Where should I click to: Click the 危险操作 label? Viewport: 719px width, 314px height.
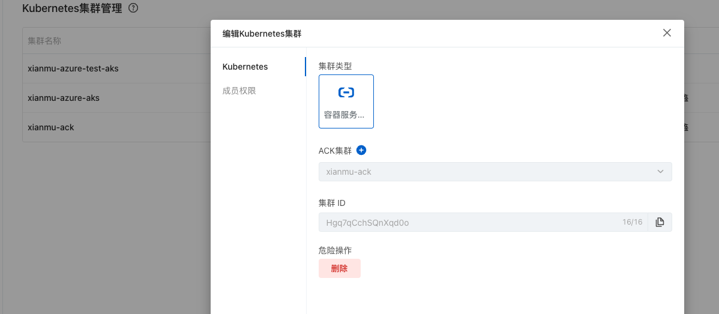point(335,250)
